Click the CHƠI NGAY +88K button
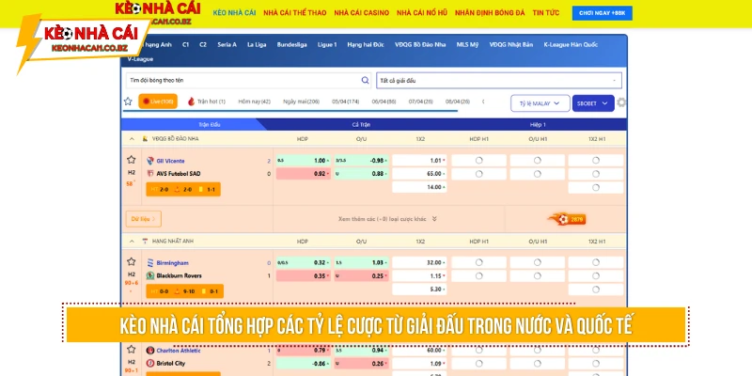 click(602, 13)
